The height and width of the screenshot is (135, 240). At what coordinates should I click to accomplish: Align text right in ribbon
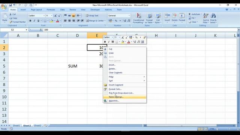pyautogui.click(x=73, y=21)
